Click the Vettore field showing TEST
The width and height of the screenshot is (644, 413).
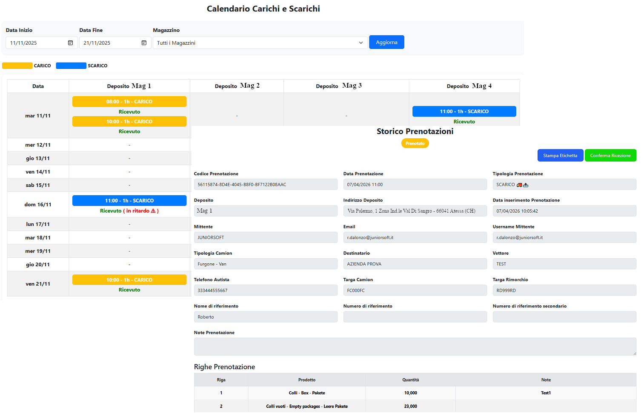[564, 264]
